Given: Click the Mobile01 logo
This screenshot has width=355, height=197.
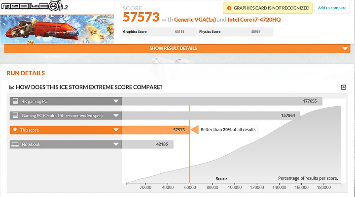Looking at the screenshot, I should point(31,6).
